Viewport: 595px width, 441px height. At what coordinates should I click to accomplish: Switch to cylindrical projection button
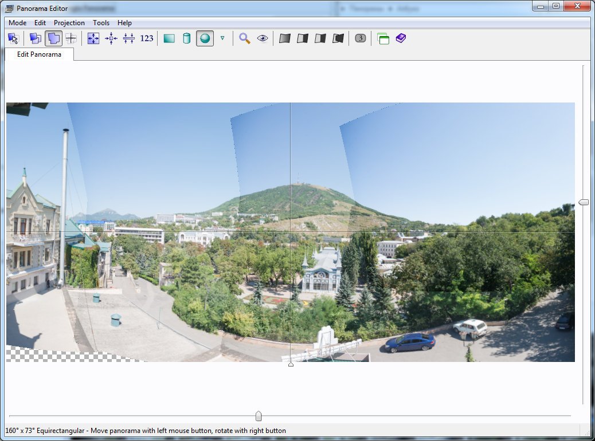coord(187,38)
